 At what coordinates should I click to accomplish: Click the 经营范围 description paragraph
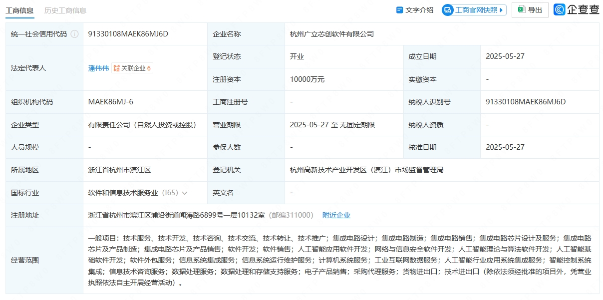[340, 261]
